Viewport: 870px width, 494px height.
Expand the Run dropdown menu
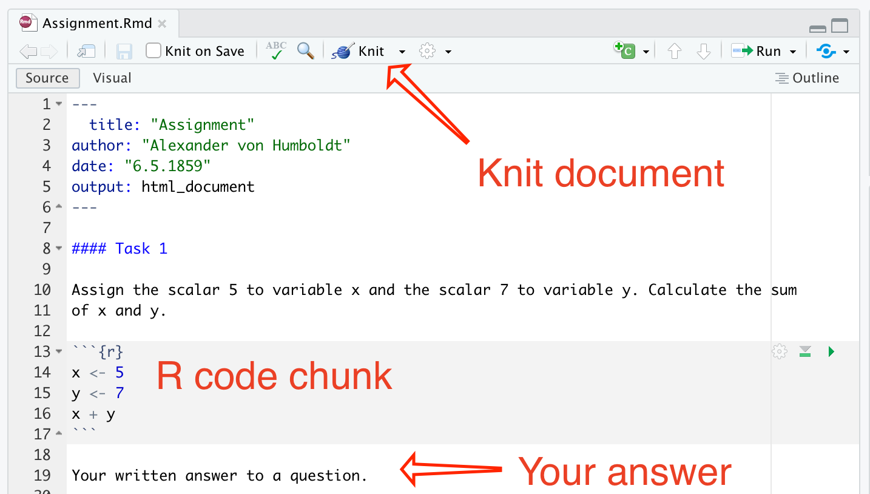click(792, 52)
